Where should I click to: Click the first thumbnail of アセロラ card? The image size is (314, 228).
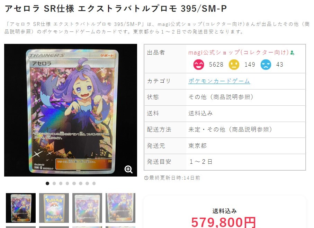pos(21,208)
